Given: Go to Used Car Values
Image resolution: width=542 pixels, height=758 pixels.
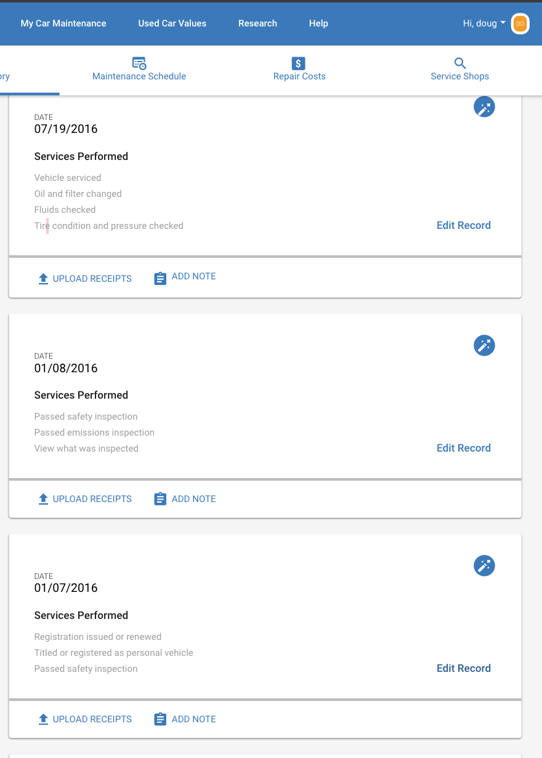Looking at the screenshot, I should tap(172, 23).
